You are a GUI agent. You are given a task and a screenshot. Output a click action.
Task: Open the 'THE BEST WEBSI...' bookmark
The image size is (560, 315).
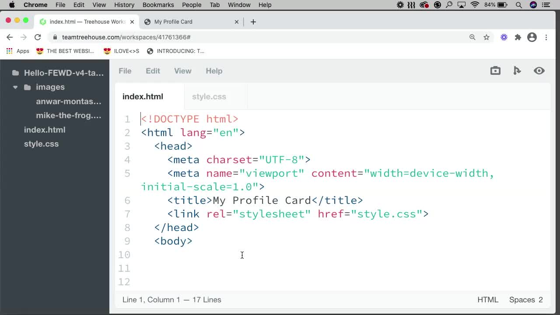(66, 51)
